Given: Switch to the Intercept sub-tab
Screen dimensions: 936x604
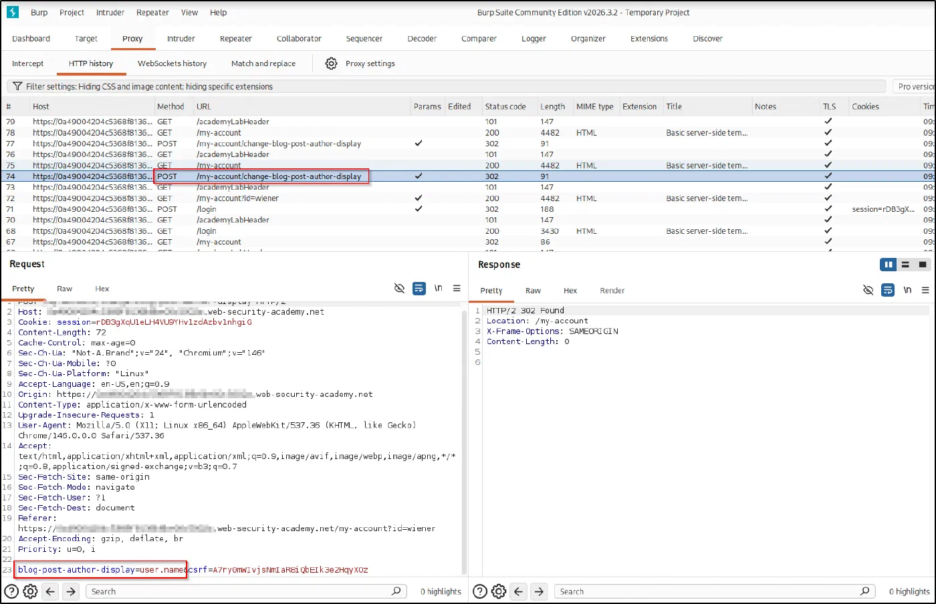Looking at the screenshot, I should coord(27,63).
